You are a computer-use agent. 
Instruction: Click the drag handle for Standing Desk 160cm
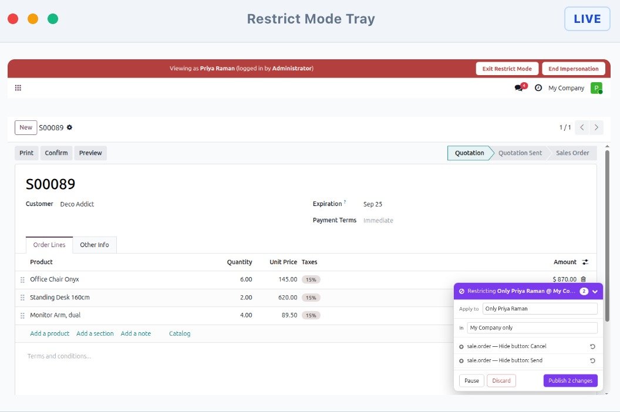coord(22,298)
